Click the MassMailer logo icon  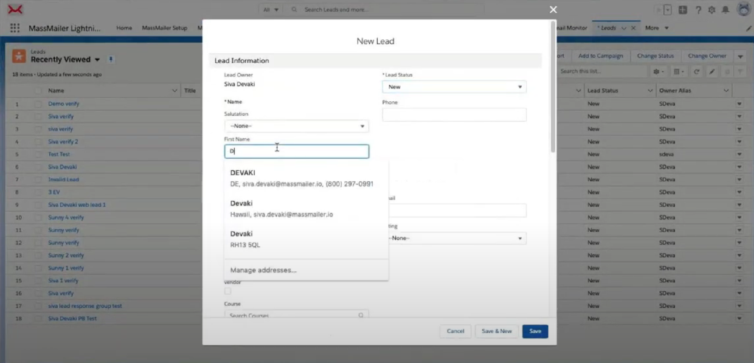click(15, 9)
